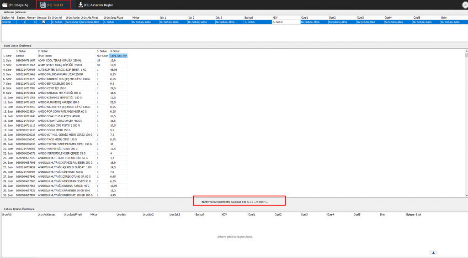Click the Özel3 header in templates grid
The image size is (468, 258).
(370, 18)
